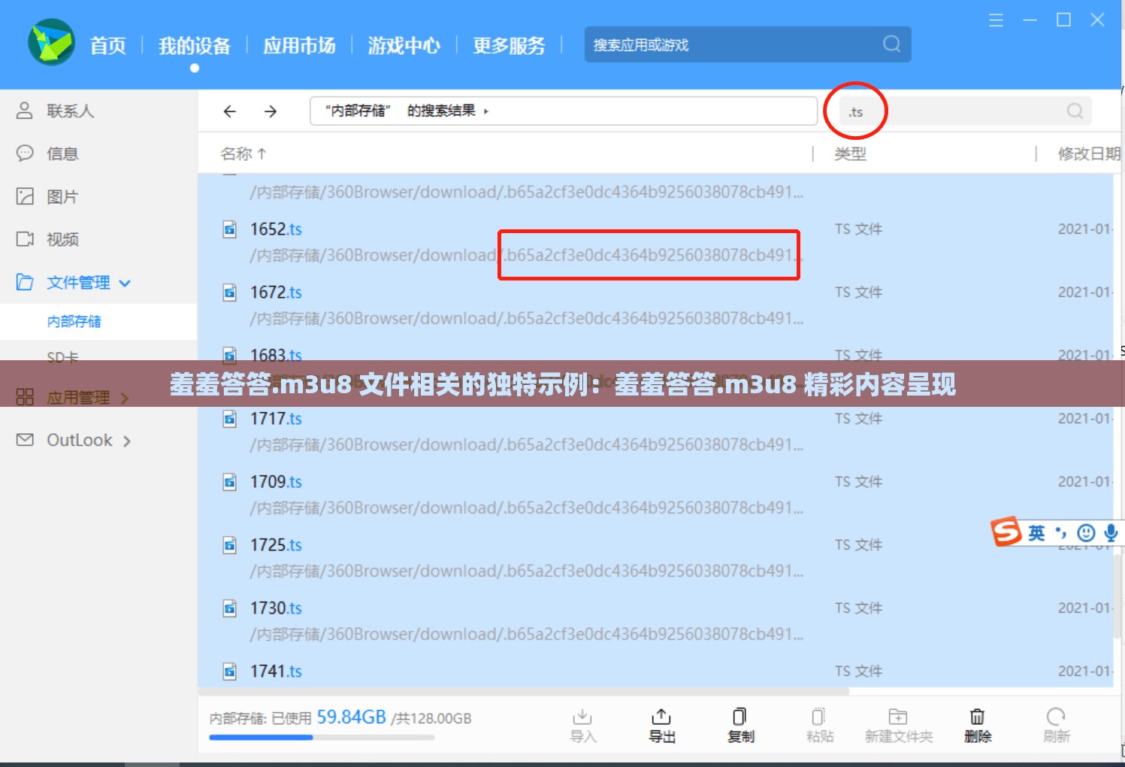Select 内部存储 in sidebar
Viewport: 1125px width, 767px height.
click(98, 322)
